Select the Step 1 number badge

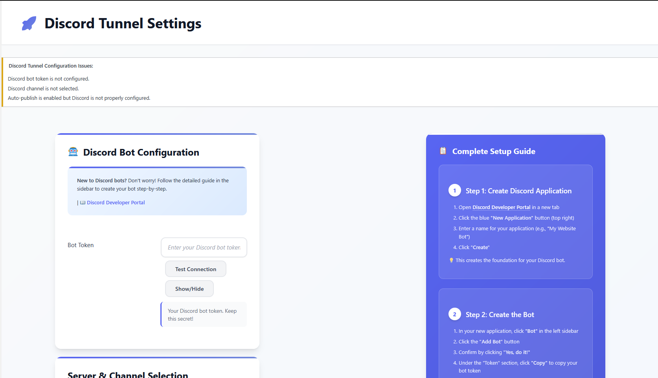455,190
